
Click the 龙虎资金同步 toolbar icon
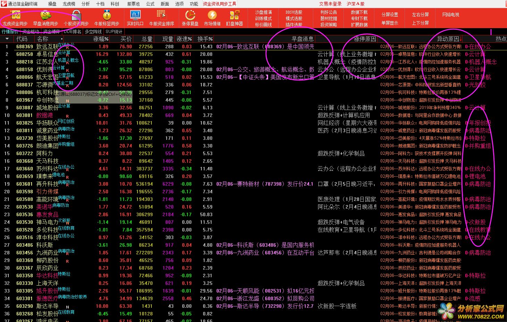tap(16, 15)
